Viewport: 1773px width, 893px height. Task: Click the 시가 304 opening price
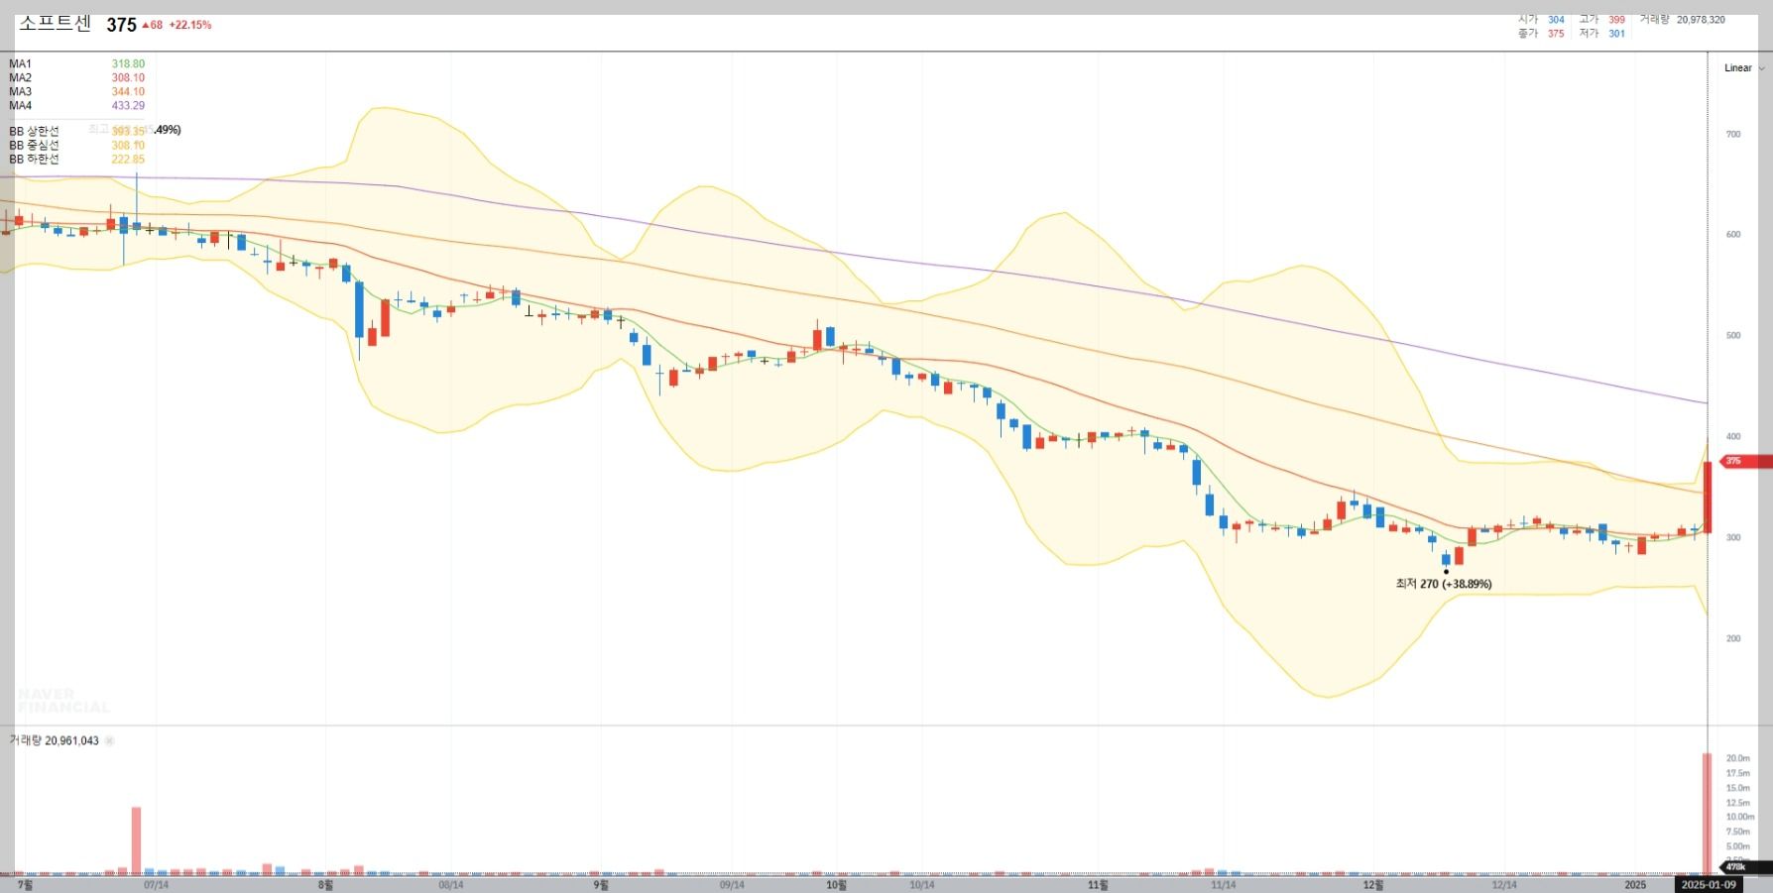(1541, 20)
